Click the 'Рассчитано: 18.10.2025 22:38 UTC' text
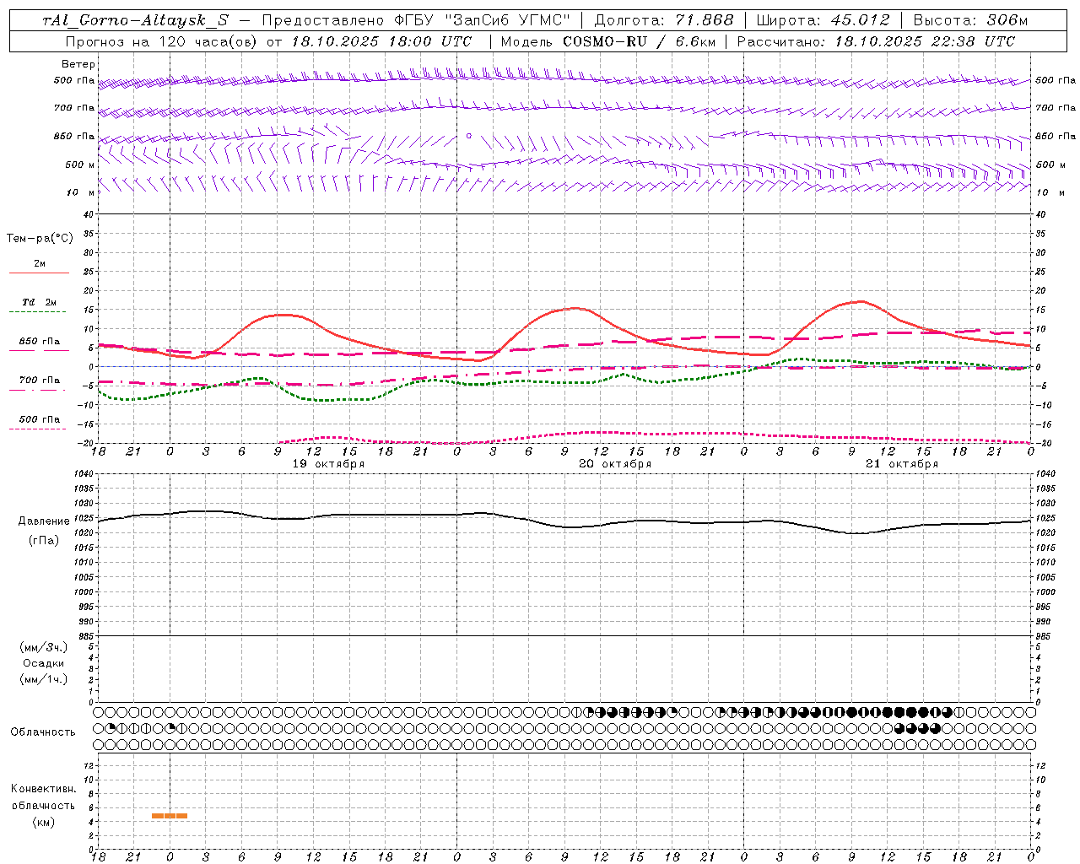This screenshot has height=864, width=1080. click(x=876, y=41)
